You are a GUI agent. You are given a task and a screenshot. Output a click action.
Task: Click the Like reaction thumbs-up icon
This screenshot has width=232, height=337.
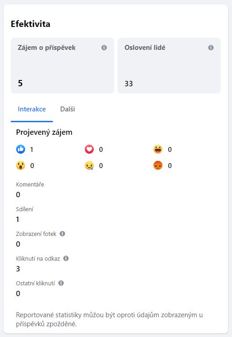click(21, 149)
